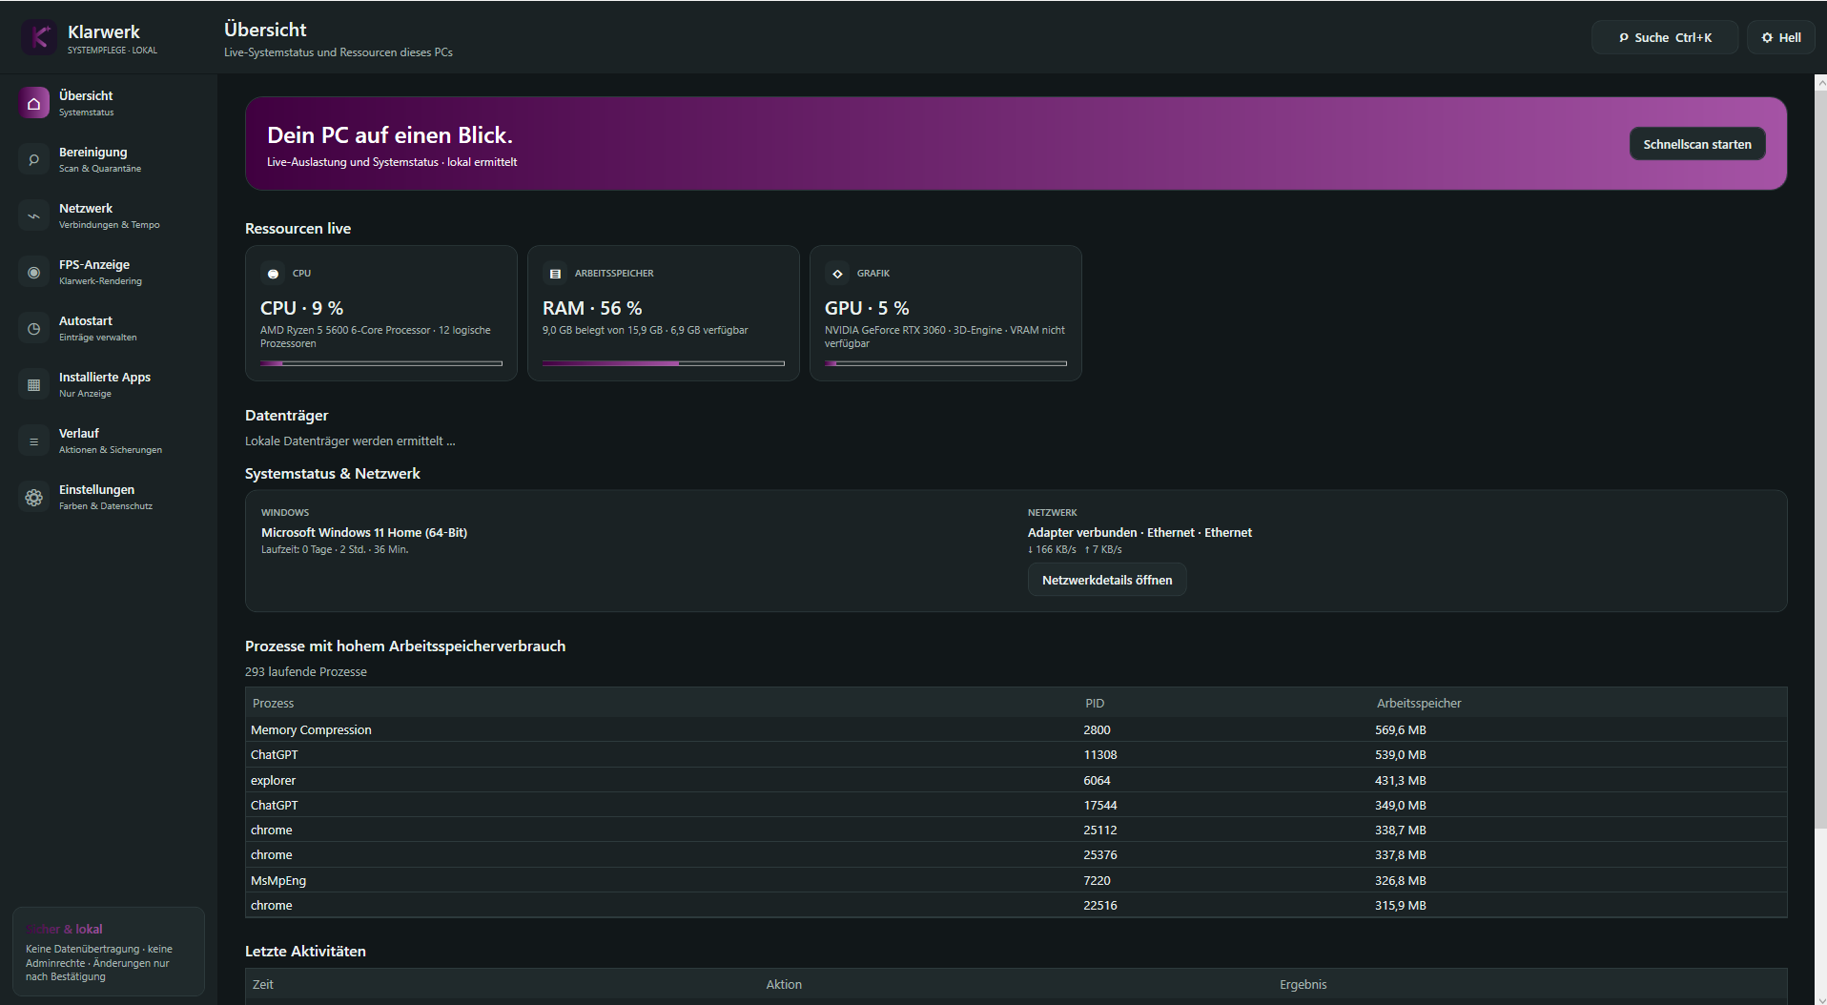1827x1005 pixels.
Task: Switch to the Hell light theme
Action: pos(1781,37)
